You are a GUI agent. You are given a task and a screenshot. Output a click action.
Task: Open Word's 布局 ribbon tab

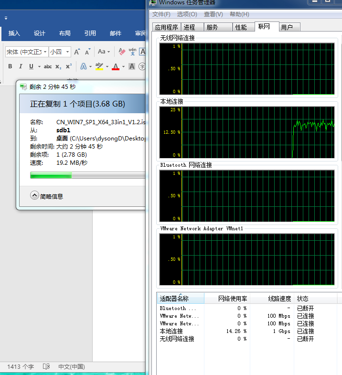tap(65, 33)
